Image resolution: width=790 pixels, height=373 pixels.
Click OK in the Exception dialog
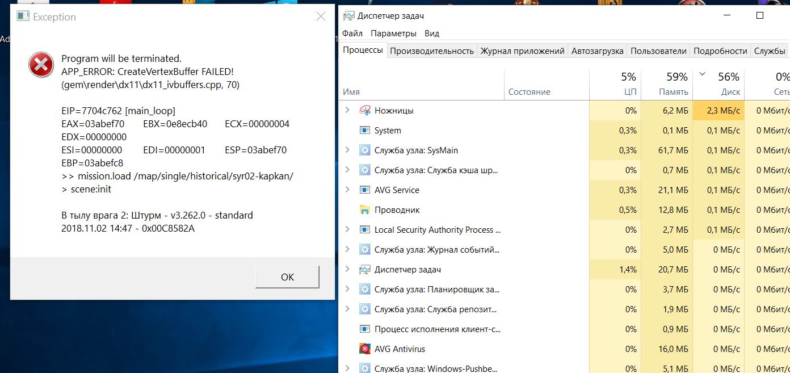(287, 277)
